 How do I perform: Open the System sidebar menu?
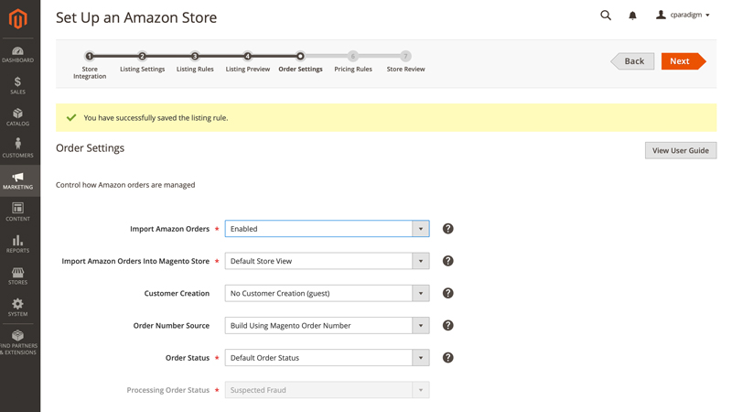(x=17, y=308)
